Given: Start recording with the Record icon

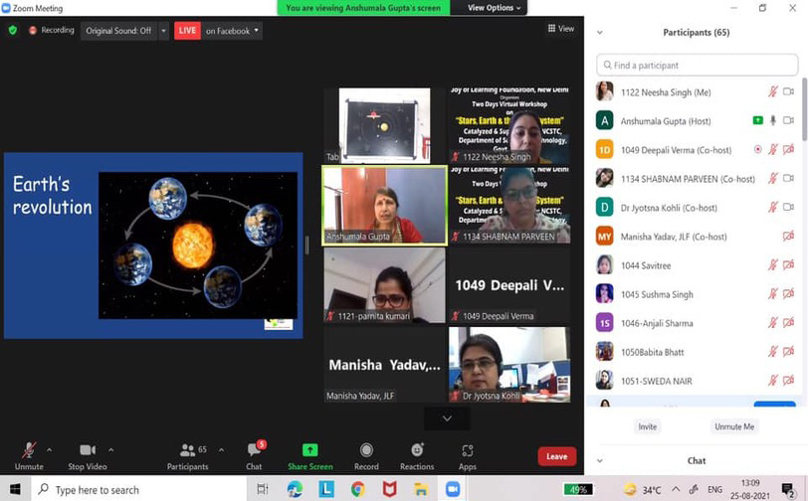Looking at the screenshot, I should pos(366,450).
